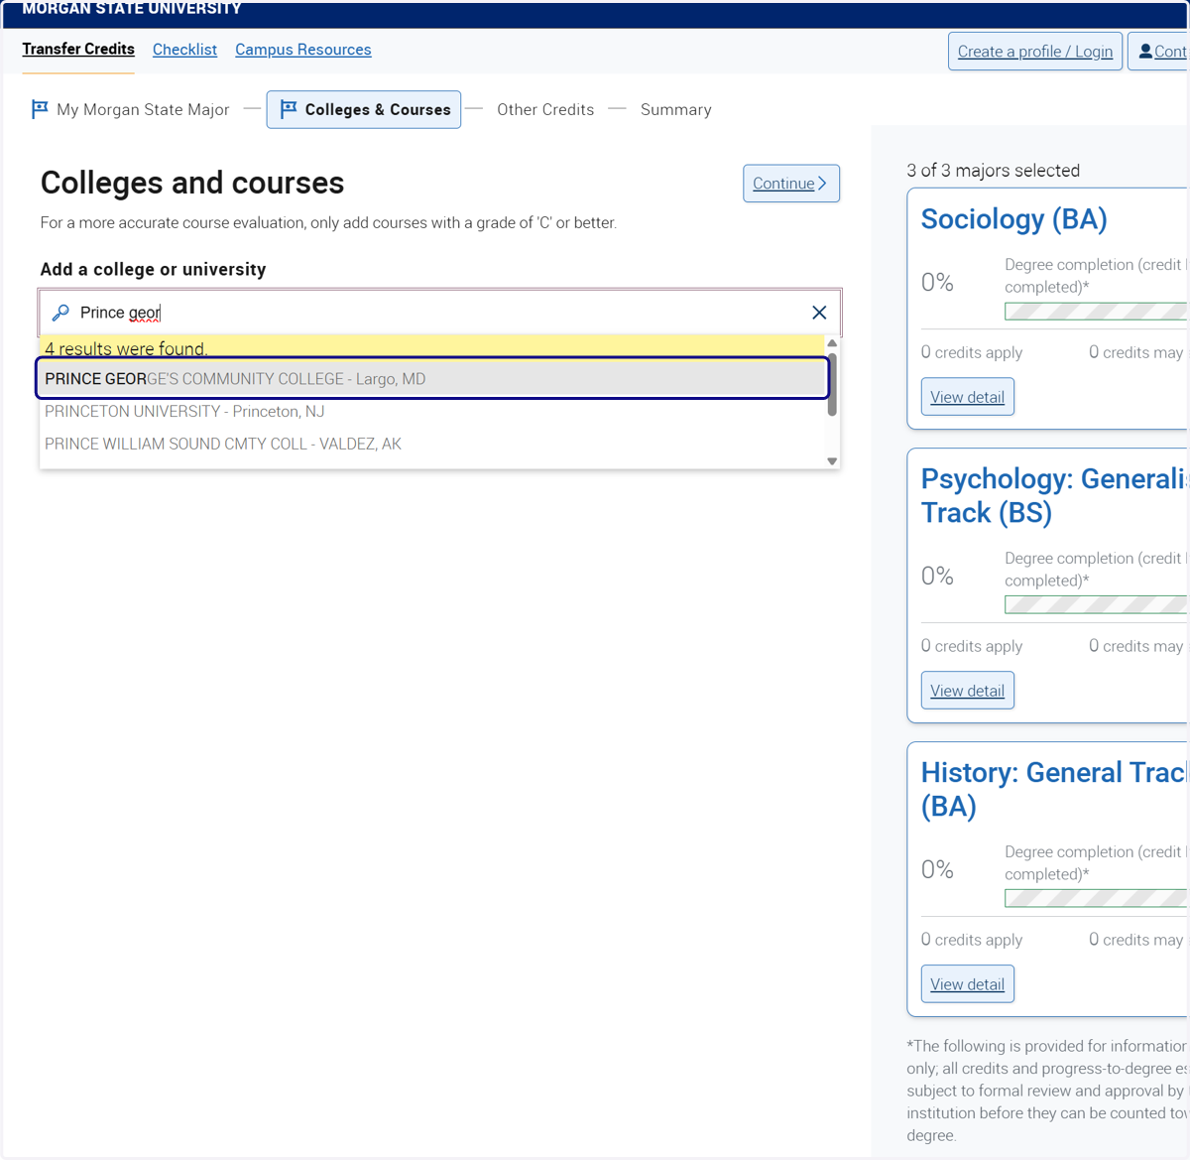The width and height of the screenshot is (1190, 1160).
Task: Click the flag icon in Colleges & Courses step
Action: (x=289, y=109)
